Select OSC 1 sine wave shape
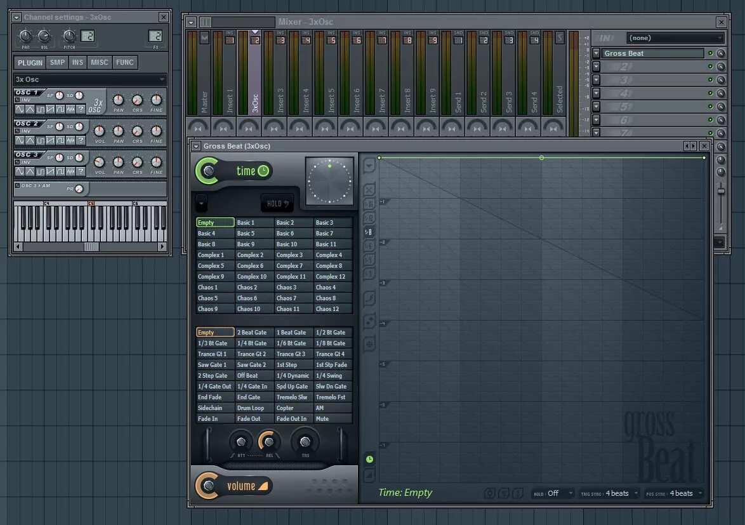Viewport: 745px width, 525px height. (x=20, y=109)
